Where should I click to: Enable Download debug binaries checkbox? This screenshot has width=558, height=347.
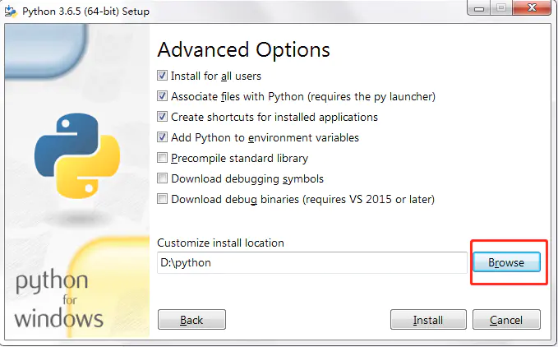162,199
